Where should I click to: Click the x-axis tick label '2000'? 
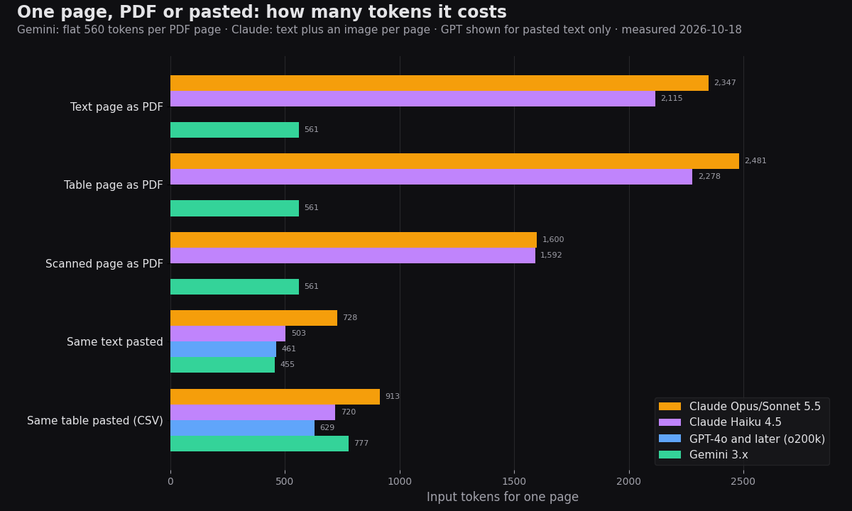point(629,481)
